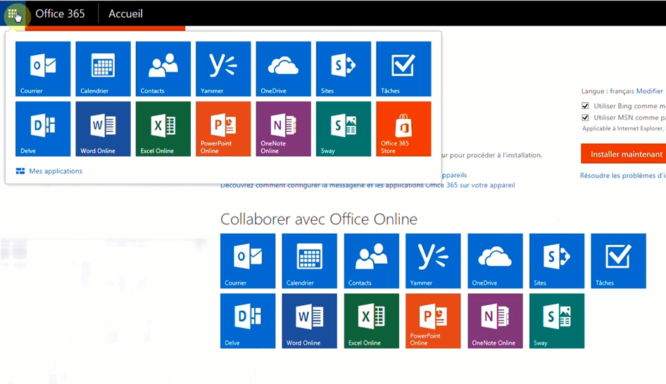Open Sites tile under Collaborer avec Office Online
This screenshot has height=384, width=666.
557,261
